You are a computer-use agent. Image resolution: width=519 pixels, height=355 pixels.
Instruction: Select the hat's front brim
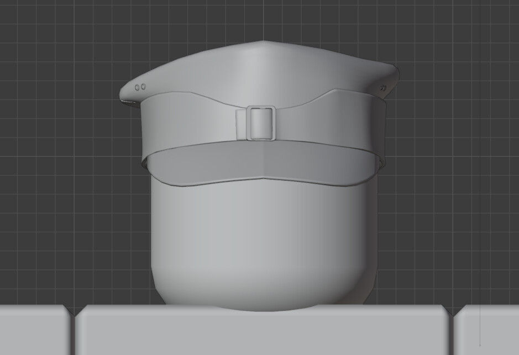(x=260, y=166)
